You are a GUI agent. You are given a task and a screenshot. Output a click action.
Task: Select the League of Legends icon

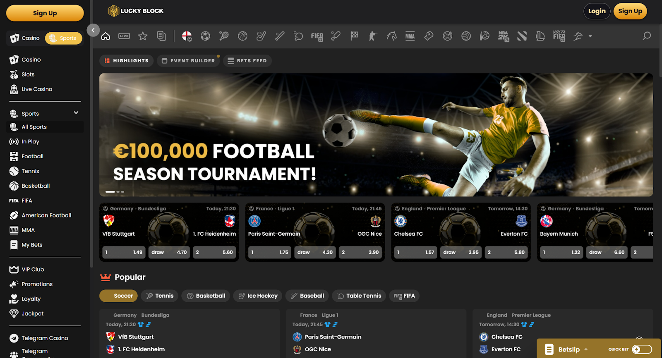click(x=540, y=36)
